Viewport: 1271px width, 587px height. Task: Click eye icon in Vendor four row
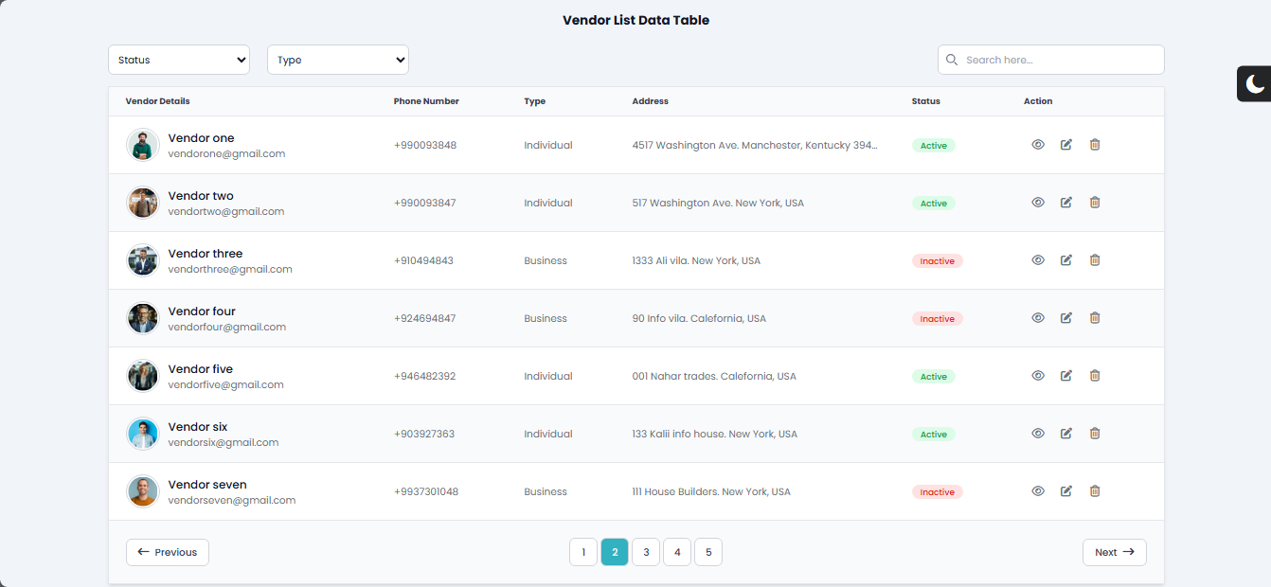pos(1038,318)
